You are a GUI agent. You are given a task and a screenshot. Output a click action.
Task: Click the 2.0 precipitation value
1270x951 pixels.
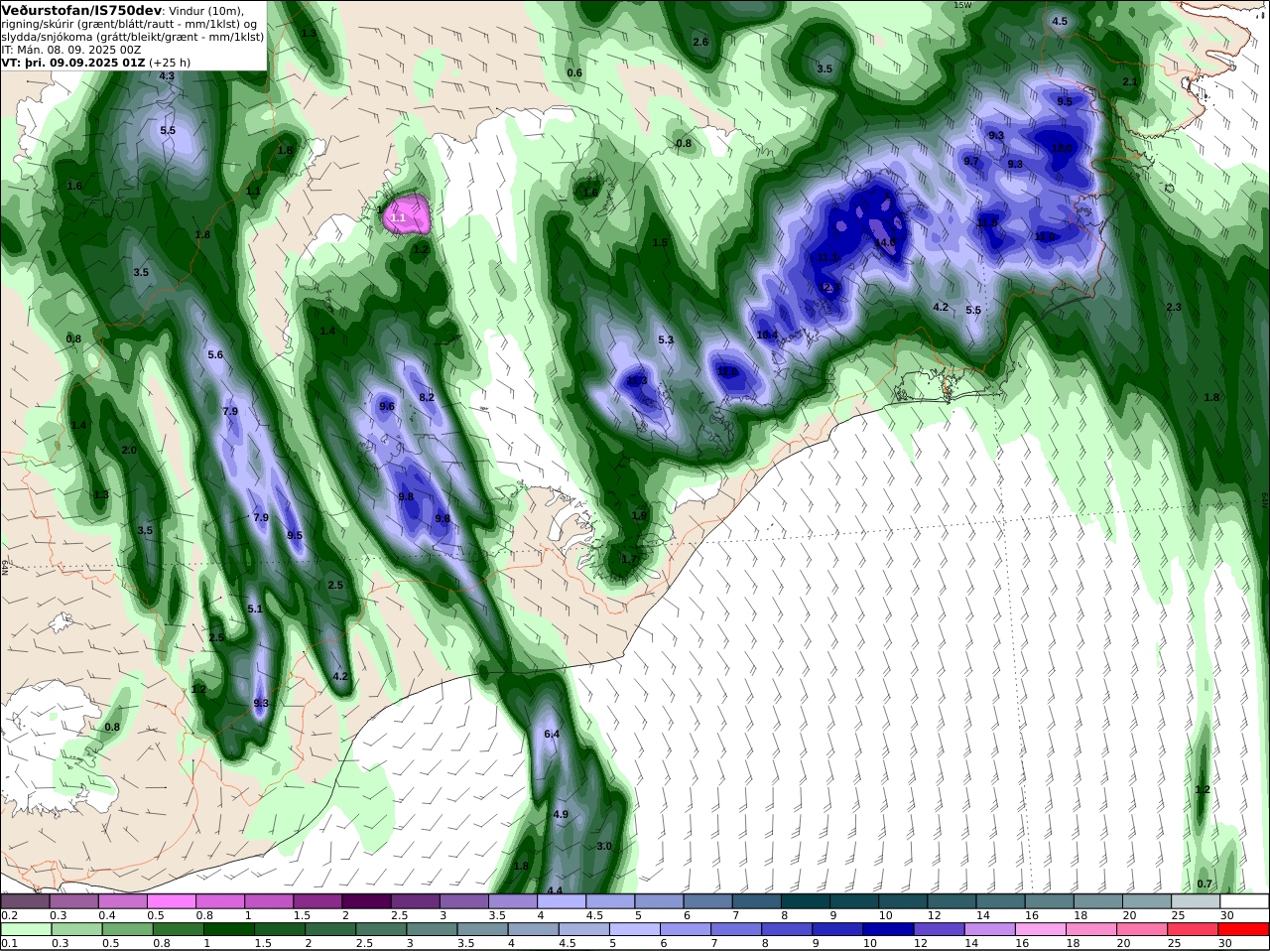(x=129, y=450)
